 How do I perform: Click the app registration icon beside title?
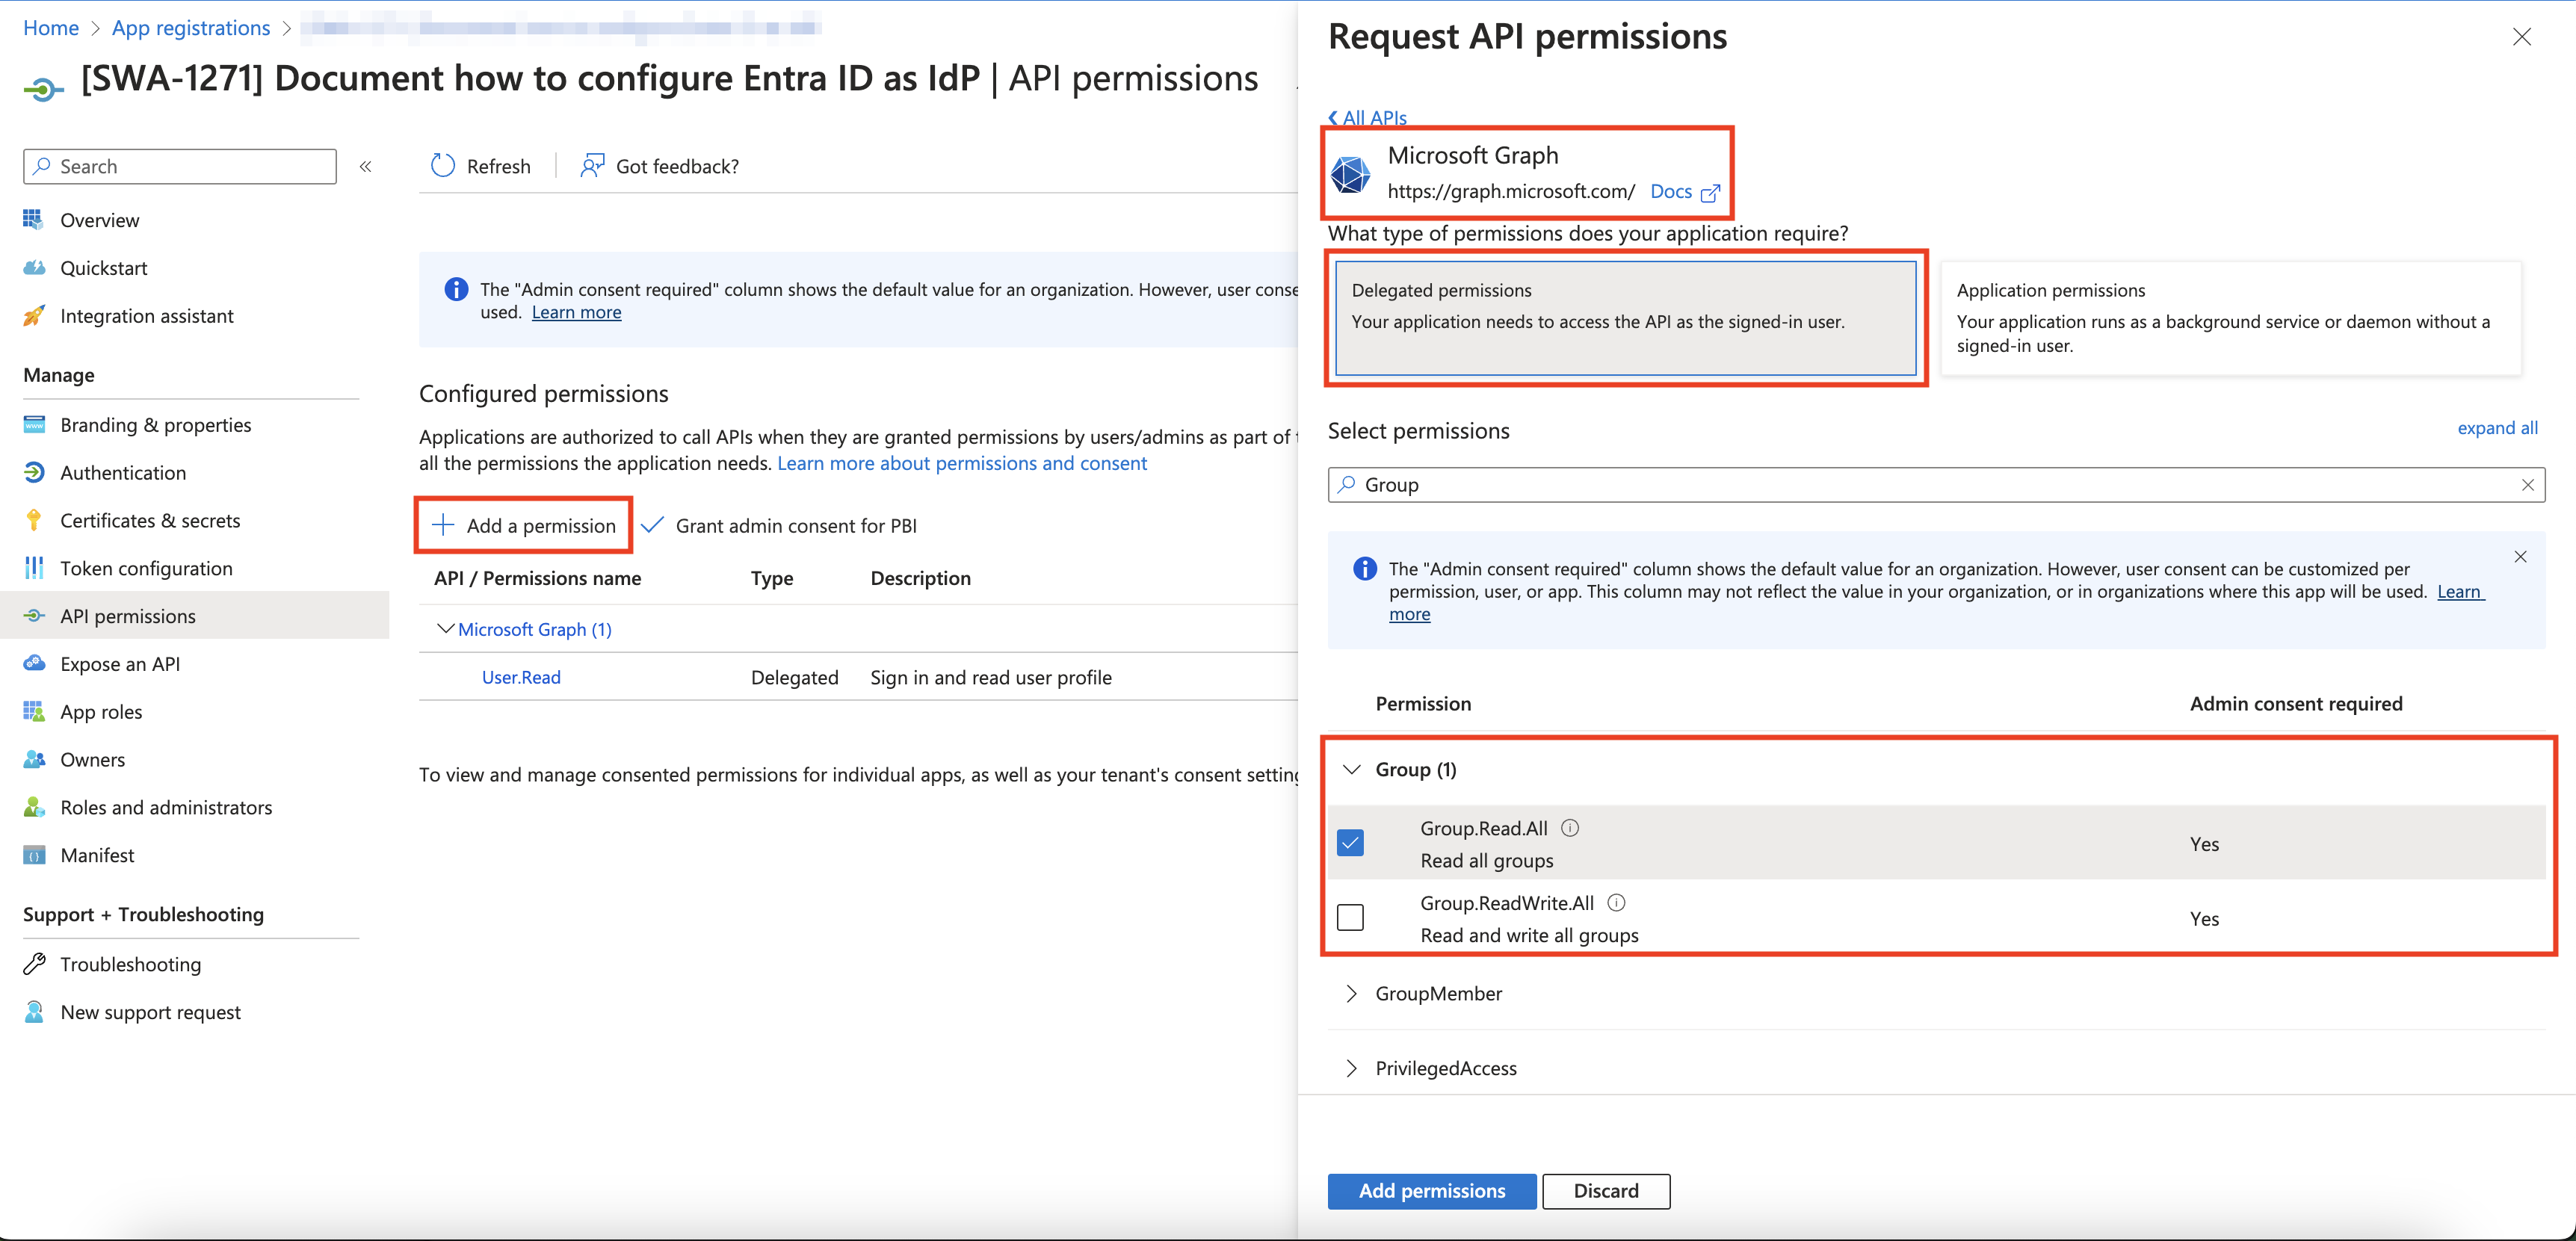[x=43, y=90]
